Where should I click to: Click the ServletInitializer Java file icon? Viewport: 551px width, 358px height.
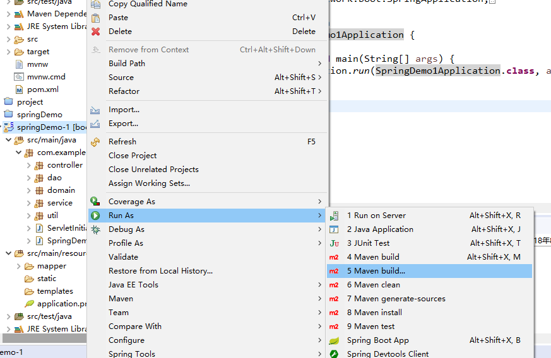[x=40, y=229]
